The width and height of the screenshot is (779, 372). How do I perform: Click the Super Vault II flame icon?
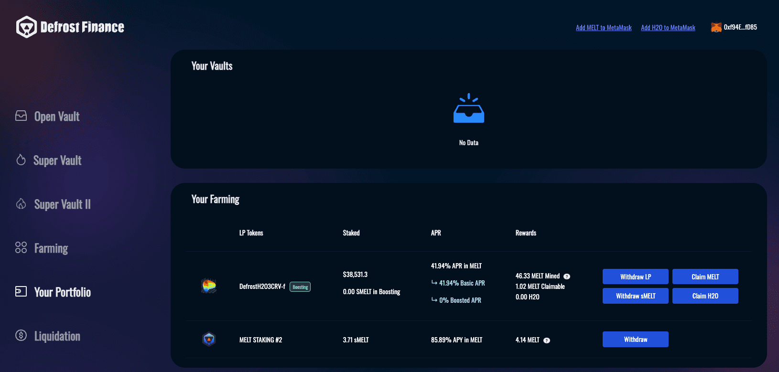(x=21, y=204)
